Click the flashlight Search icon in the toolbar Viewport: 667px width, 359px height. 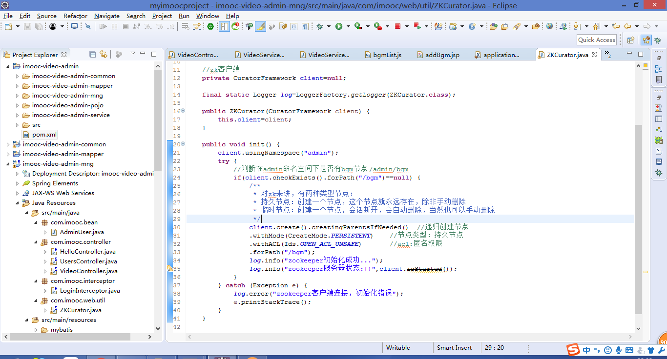pos(517,26)
